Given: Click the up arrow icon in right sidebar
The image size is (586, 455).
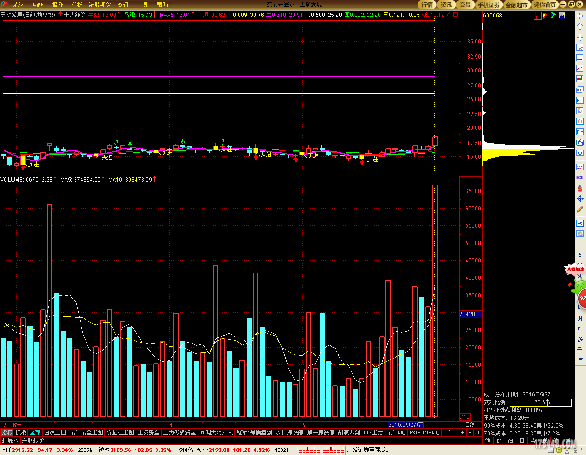Looking at the screenshot, I should click(580, 27).
